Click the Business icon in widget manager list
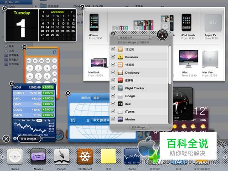 120,57
